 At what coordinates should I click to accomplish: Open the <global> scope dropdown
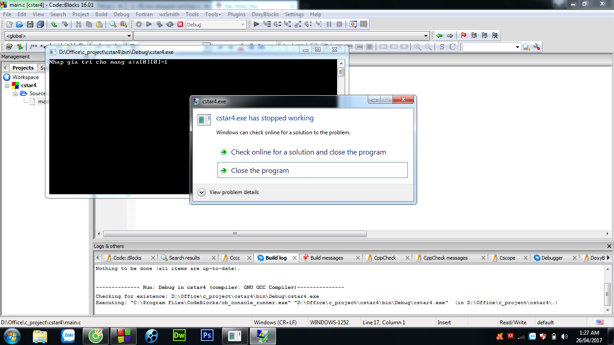(129, 36)
